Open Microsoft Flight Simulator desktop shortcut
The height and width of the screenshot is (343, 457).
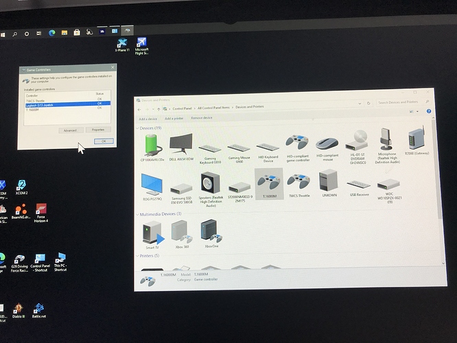tap(141, 46)
